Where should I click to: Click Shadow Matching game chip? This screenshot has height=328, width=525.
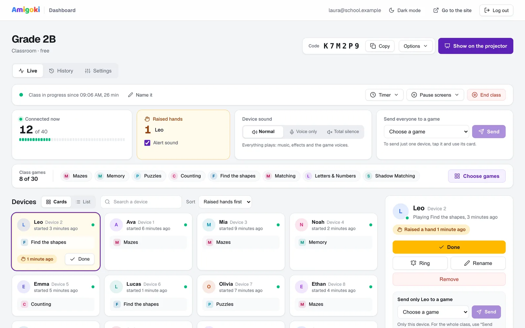pyautogui.click(x=391, y=176)
